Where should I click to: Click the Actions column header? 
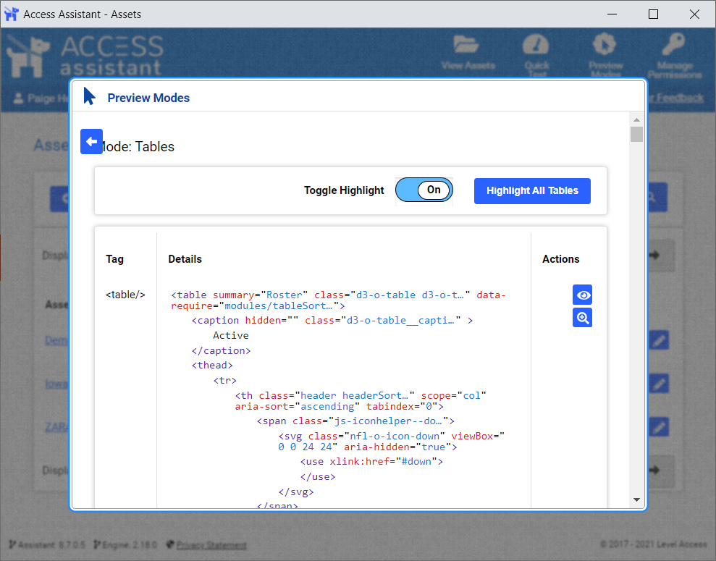pyautogui.click(x=561, y=259)
